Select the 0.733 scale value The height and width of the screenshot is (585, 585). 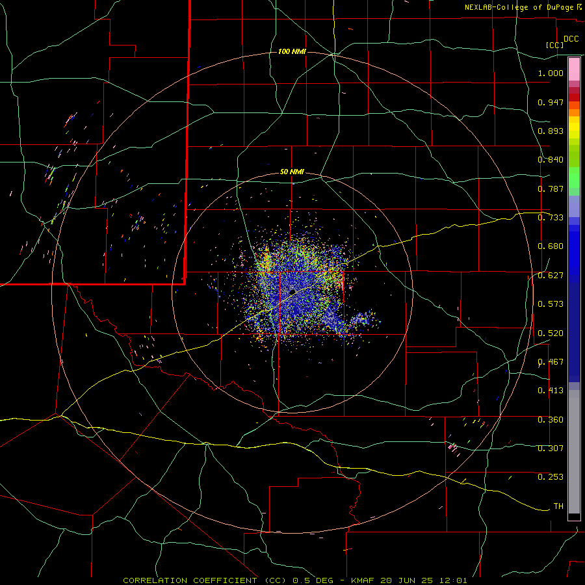(x=551, y=218)
